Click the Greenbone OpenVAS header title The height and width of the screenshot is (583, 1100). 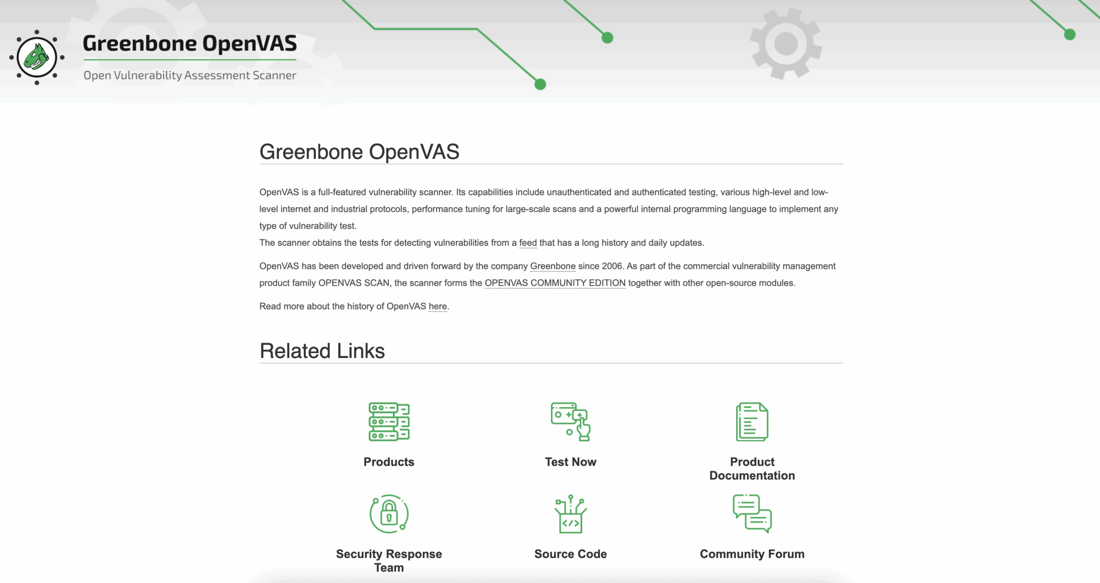coord(189,43)
